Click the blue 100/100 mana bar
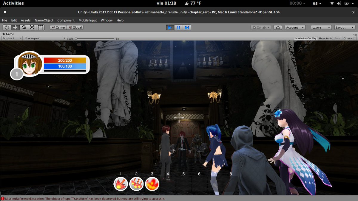 click(x=65, y=66)
